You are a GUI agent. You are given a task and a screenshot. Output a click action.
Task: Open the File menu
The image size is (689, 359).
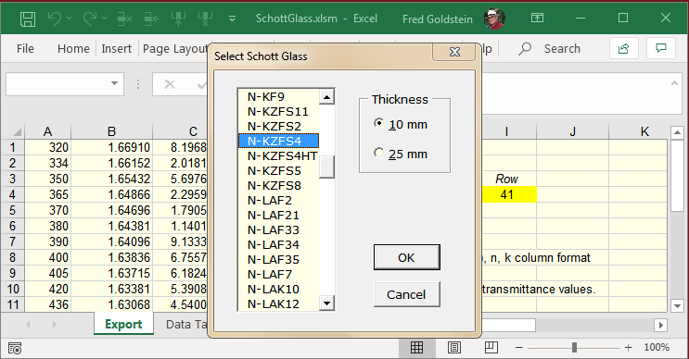click(x=25, y=49)
